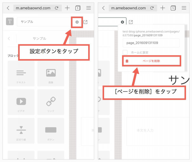
Task: Tap m.amebaownd.com address bar in right browser
Action: click(x=133, y=8)
